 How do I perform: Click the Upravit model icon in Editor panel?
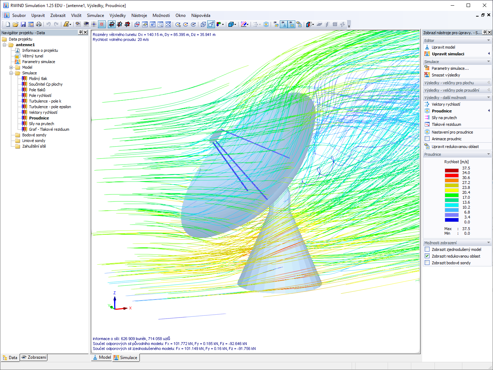(427, 47)
